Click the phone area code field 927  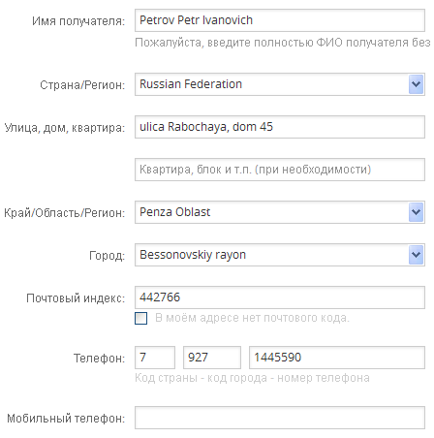[x=212, y=358]
